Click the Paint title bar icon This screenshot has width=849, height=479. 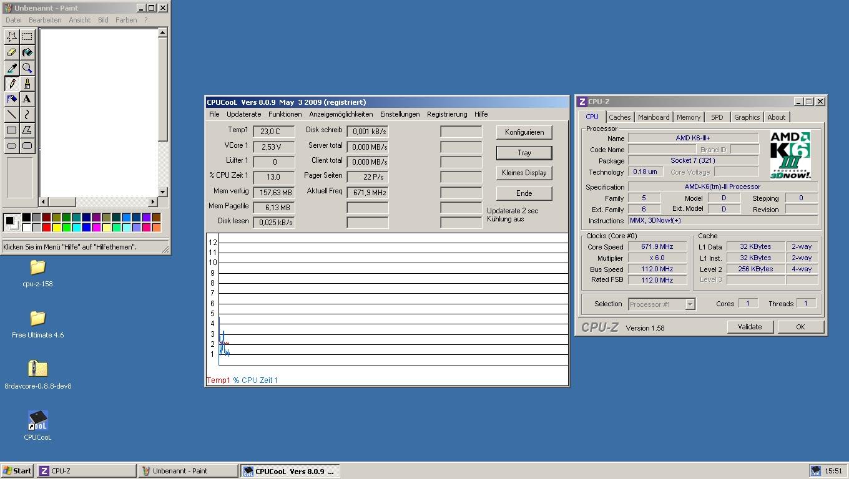coord(8,8)
